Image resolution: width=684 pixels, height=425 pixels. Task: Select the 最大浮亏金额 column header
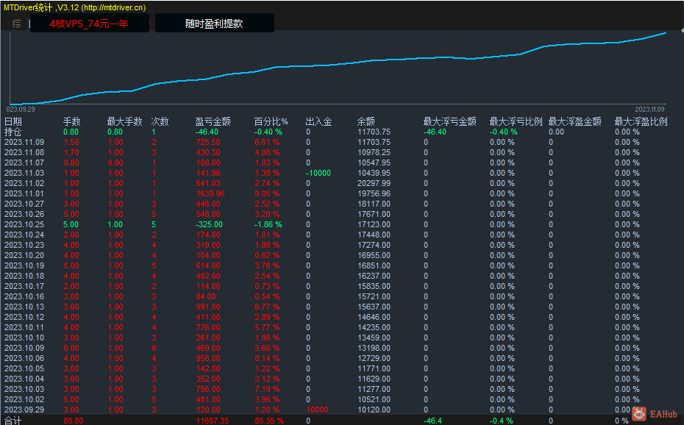click(x=449, y=121)
